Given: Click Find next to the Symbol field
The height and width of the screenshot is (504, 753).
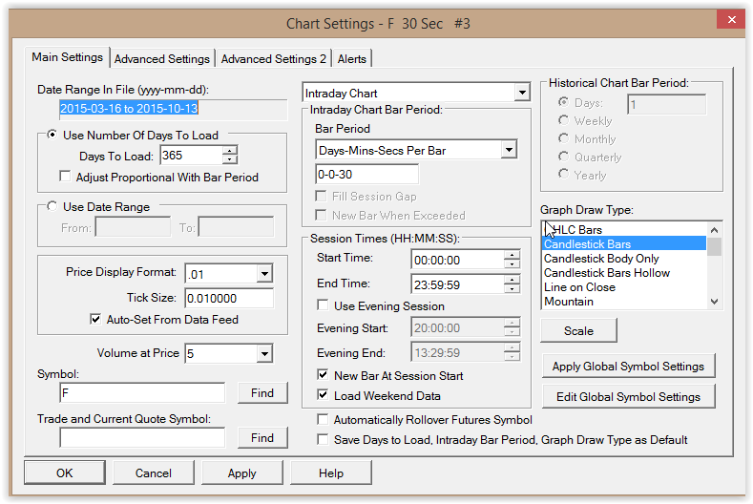Looking at the screenshot, I should 261,392.
